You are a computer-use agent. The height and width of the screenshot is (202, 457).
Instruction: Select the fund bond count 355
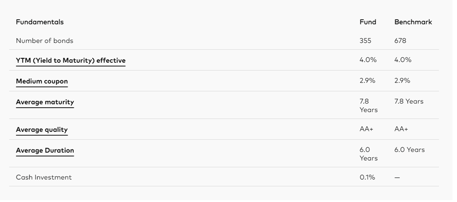click(x=366, y=41)
